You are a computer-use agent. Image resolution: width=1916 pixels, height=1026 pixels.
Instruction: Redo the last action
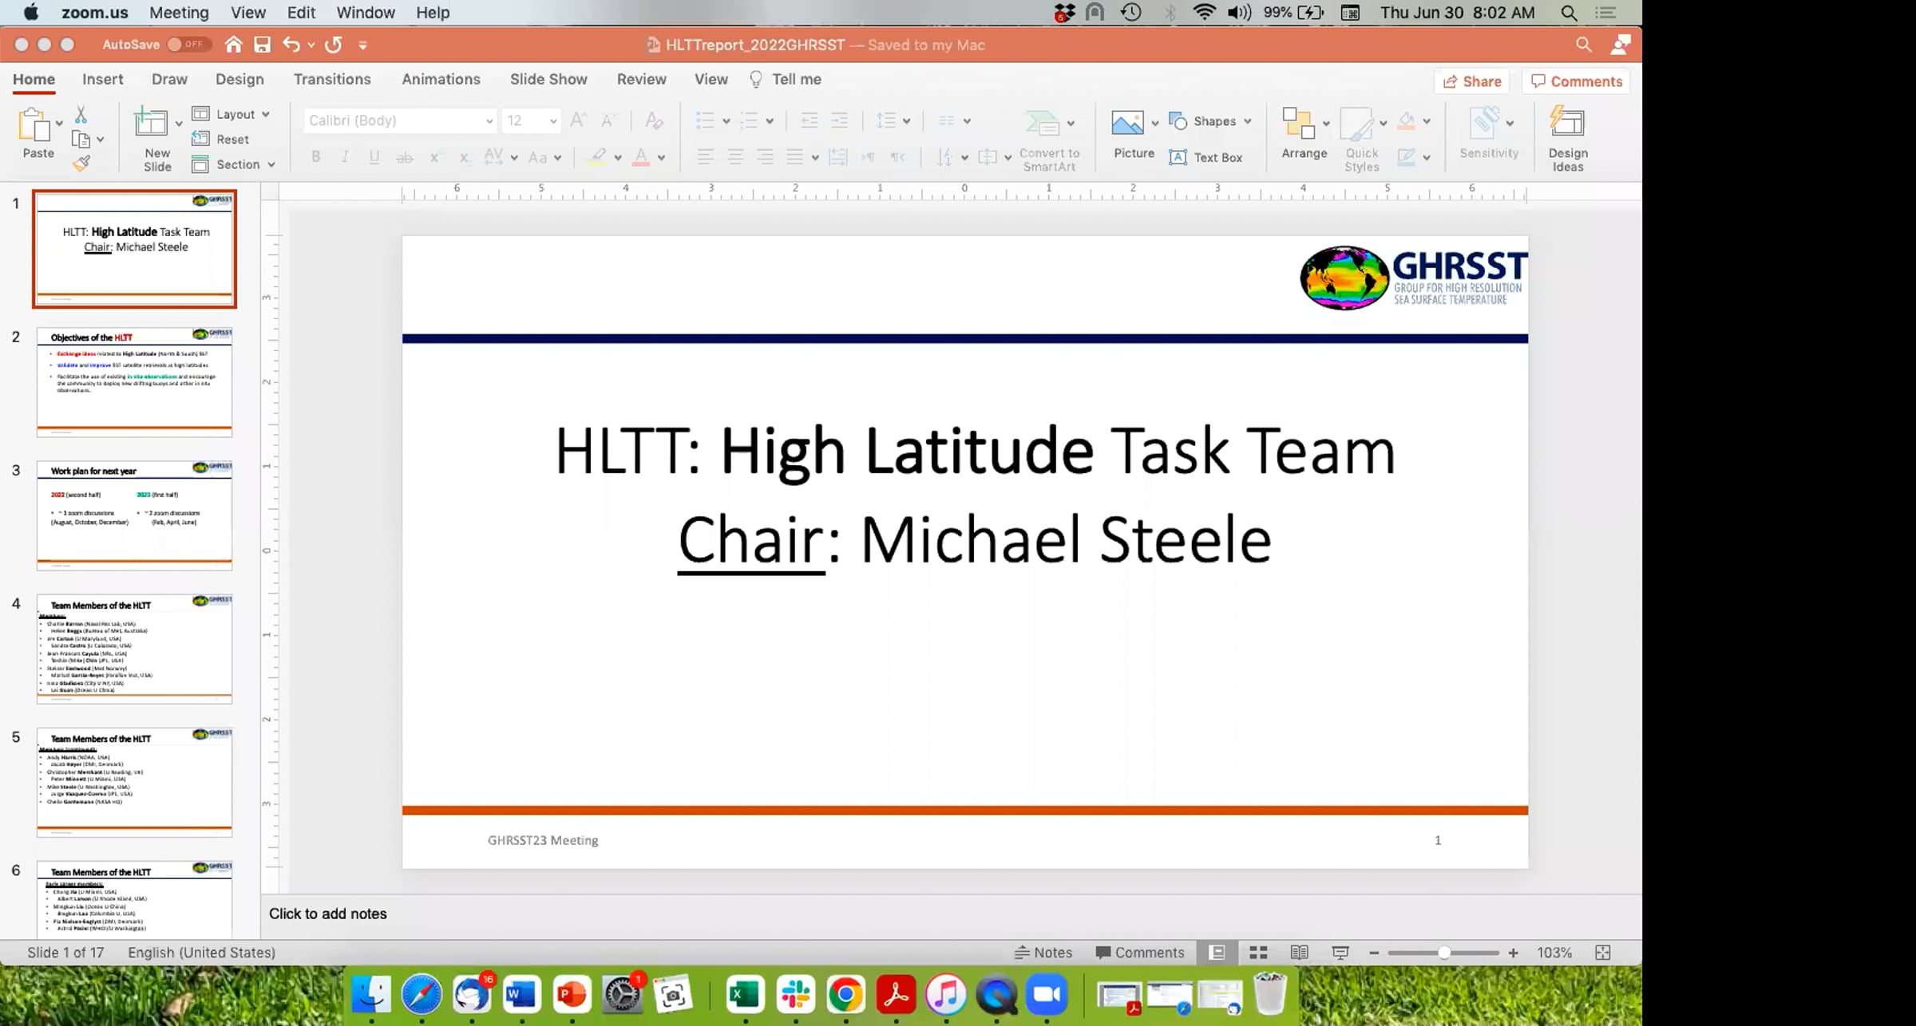tap(334, 45)
